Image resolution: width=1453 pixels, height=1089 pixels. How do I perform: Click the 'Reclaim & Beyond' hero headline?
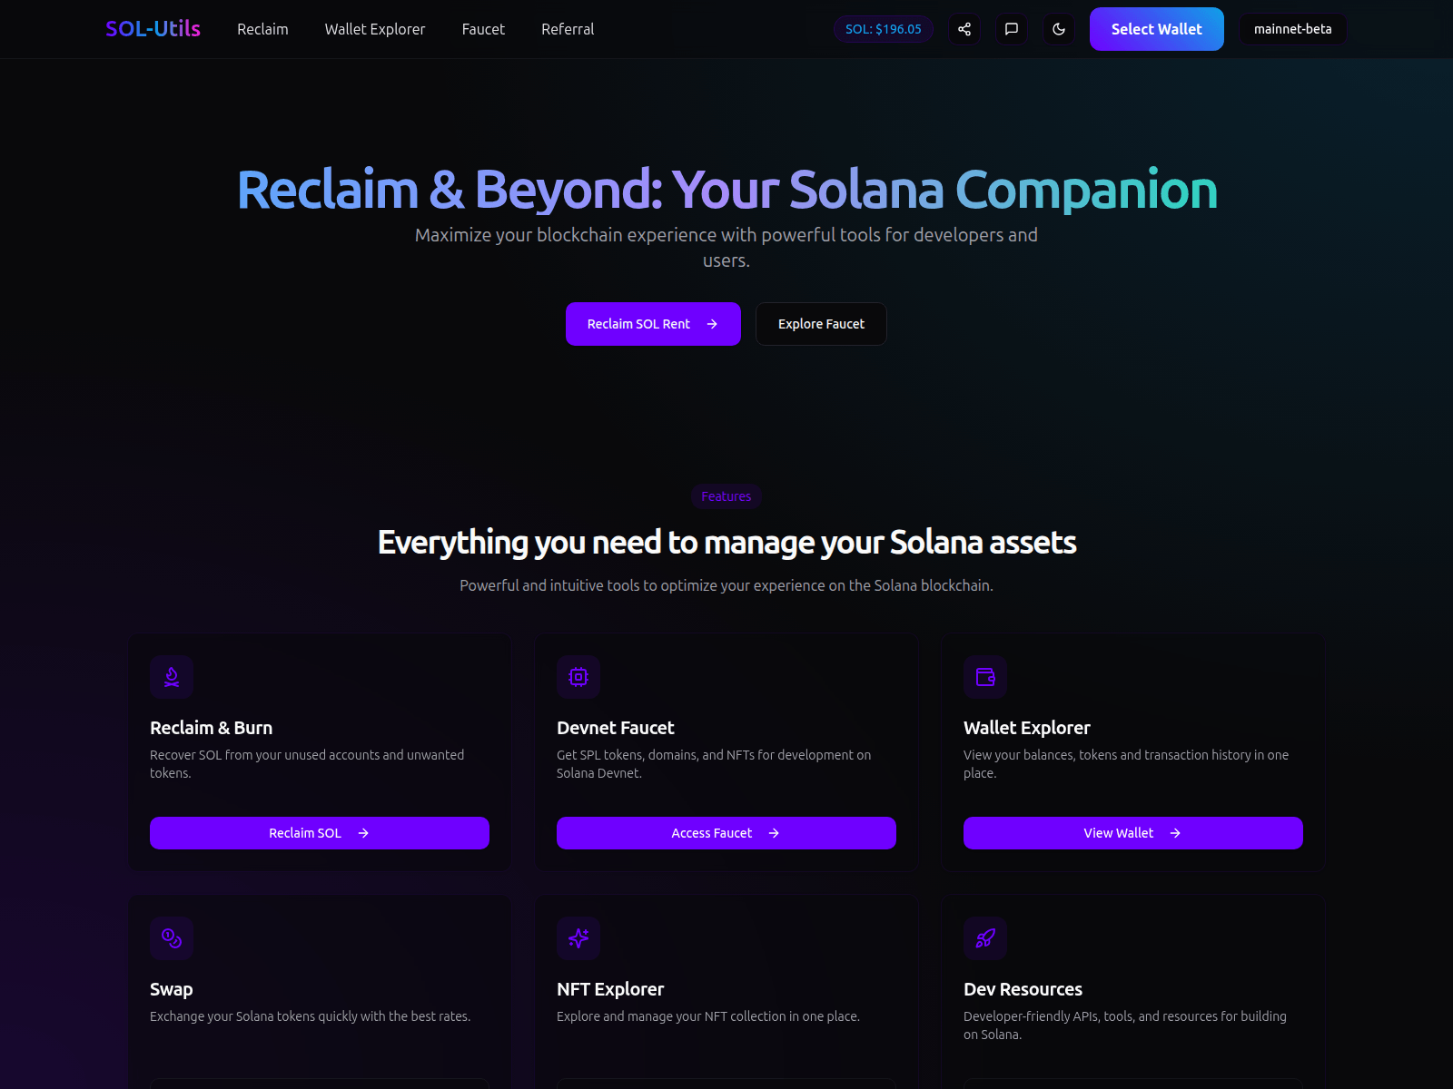pos(726,190)
